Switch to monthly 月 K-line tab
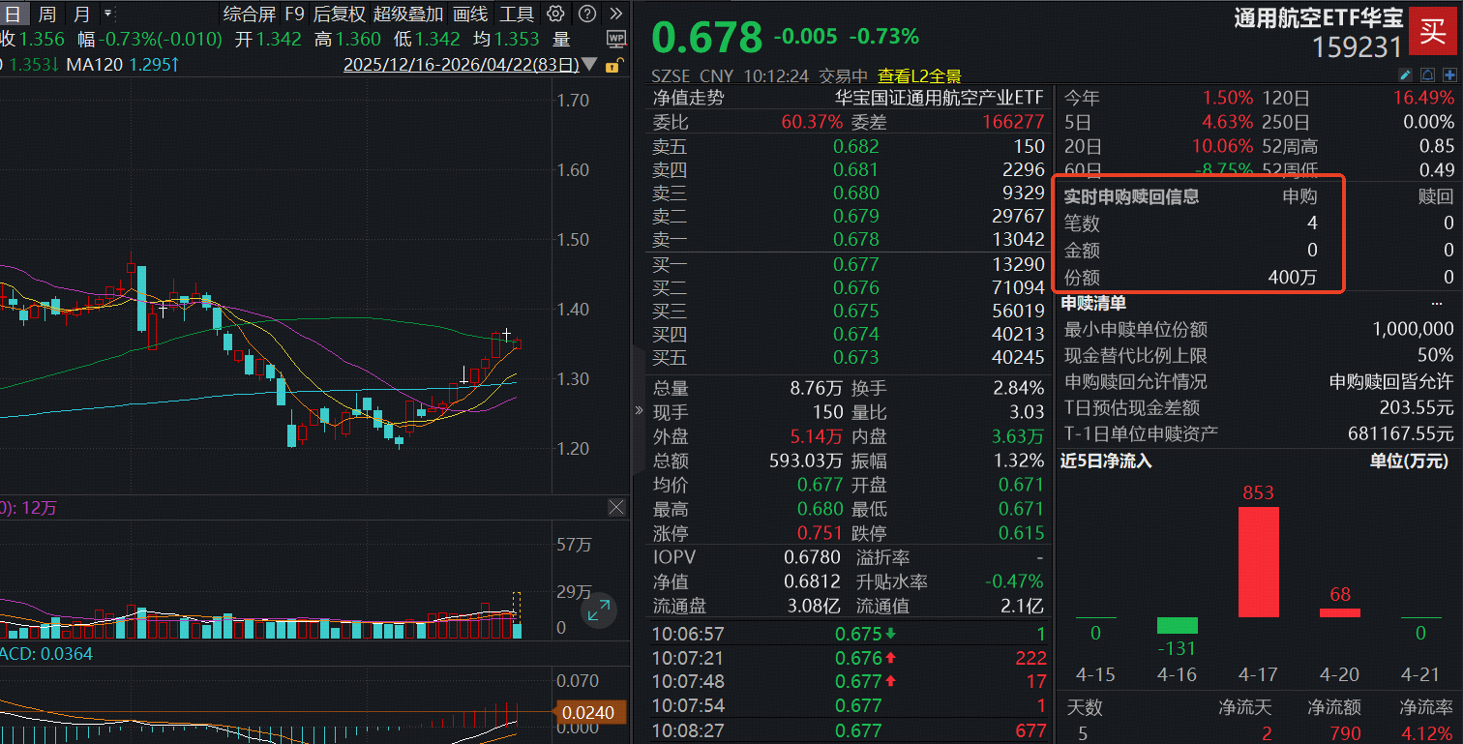Screen dimensions: 1463x744 pos(81,14)
